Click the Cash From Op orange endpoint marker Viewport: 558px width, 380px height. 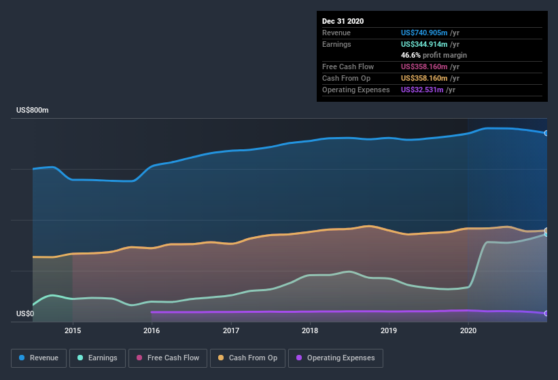(546, 231)
